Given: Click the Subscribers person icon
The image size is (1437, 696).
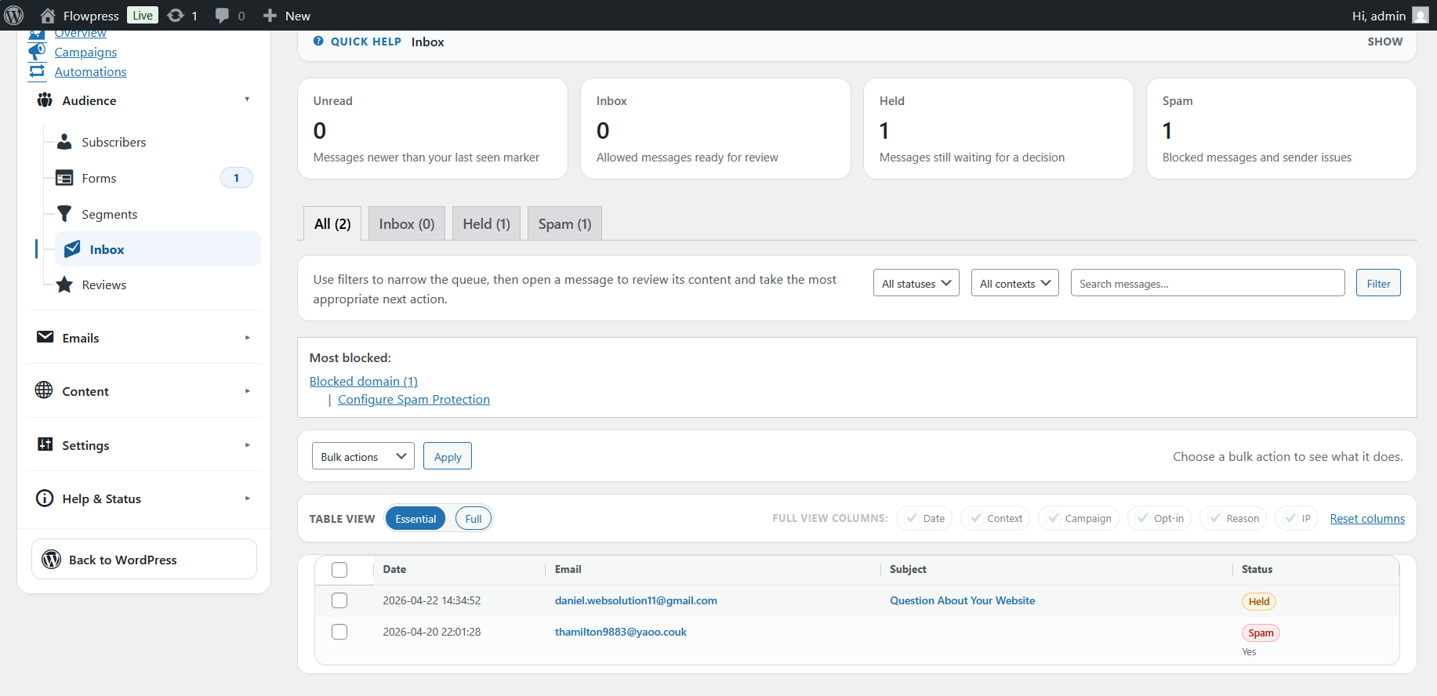Looking at the screenshot, I should [64, 142].
